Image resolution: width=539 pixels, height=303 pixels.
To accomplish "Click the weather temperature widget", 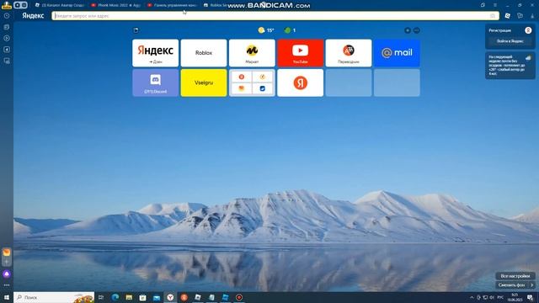I will tap(266, 30).
